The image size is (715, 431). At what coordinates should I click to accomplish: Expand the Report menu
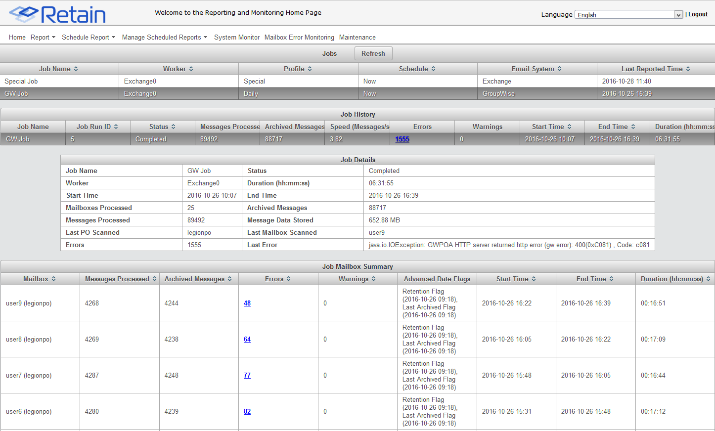(x=43, y=38)
